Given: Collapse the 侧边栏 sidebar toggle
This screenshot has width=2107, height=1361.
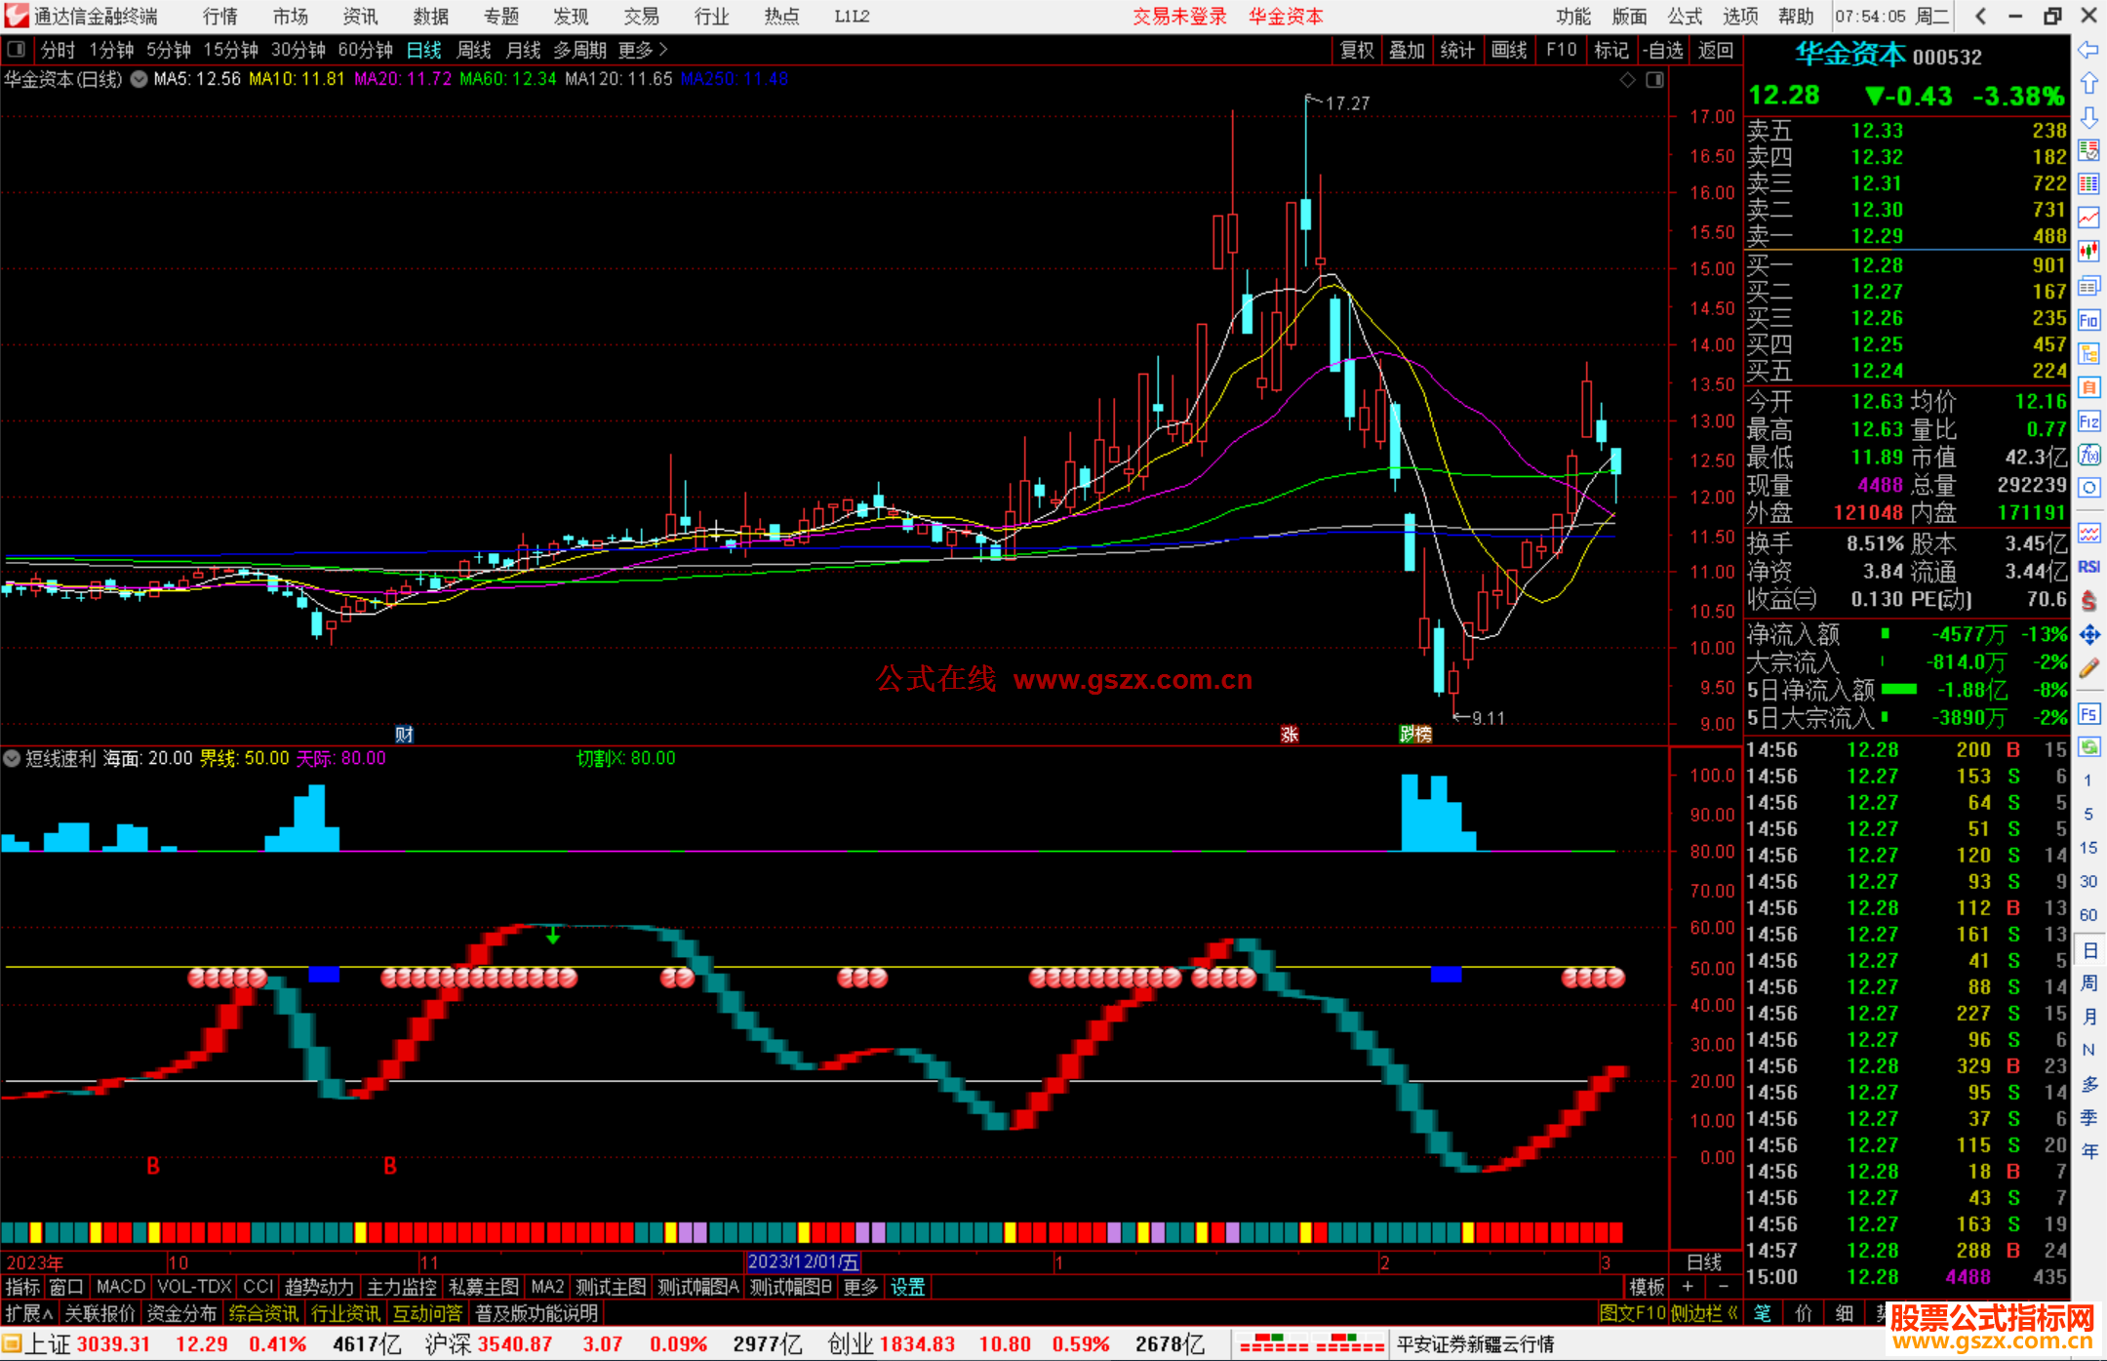Looking at the screenshot, I should [x=1704, y=1313].
